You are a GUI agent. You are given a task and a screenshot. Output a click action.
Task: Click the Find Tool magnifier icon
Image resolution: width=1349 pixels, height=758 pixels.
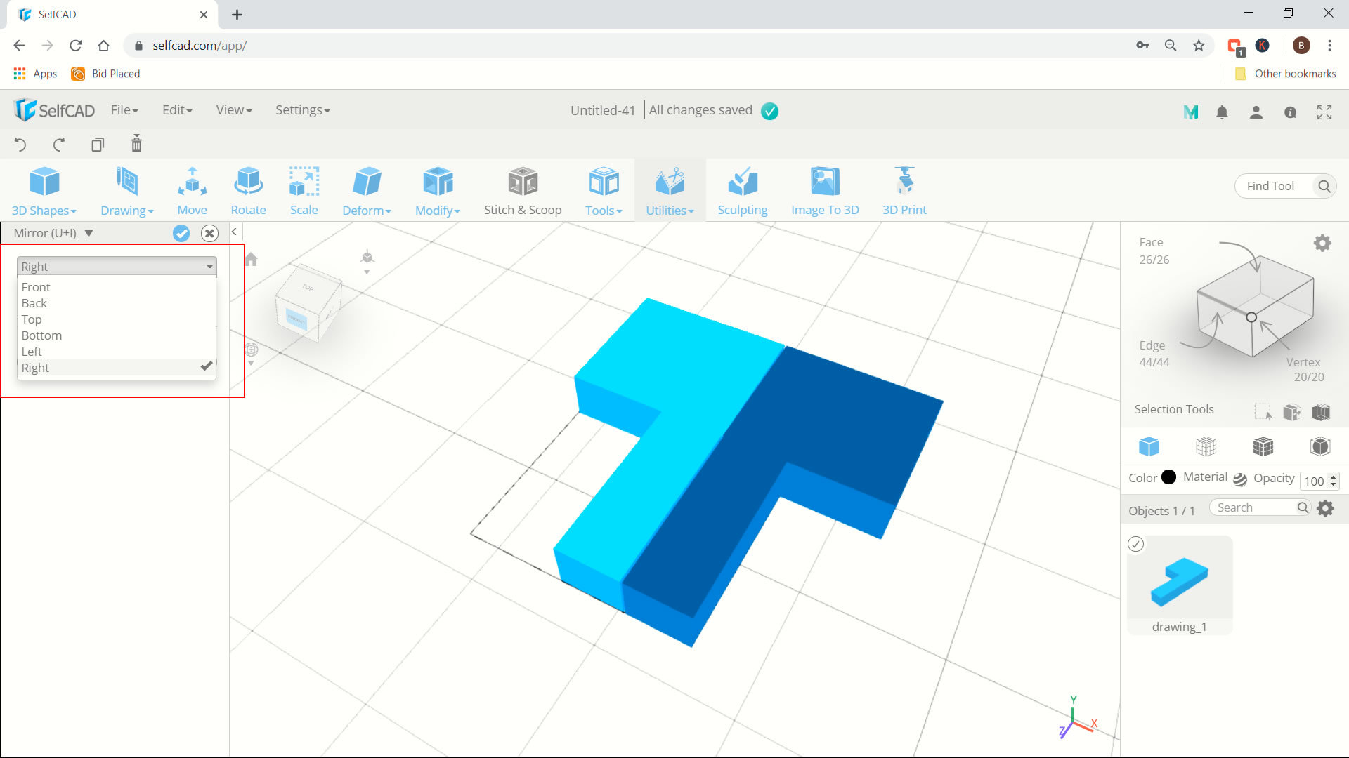coord(1324,186)
